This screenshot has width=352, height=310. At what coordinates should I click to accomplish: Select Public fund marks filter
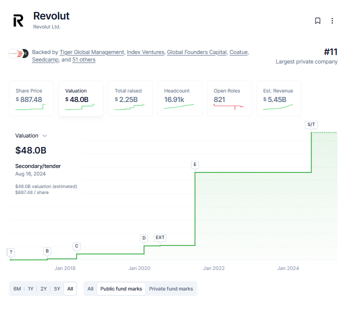(x=121, y=288)
